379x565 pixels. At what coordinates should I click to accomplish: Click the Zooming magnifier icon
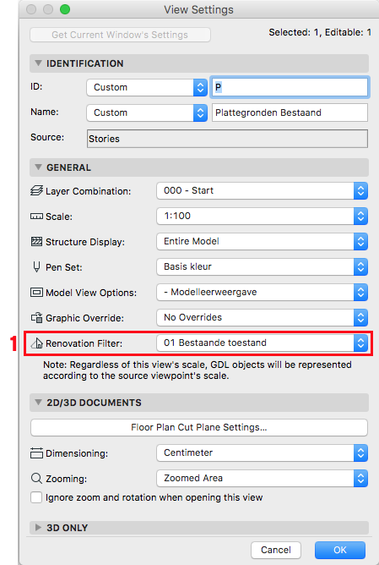(36, 479)
